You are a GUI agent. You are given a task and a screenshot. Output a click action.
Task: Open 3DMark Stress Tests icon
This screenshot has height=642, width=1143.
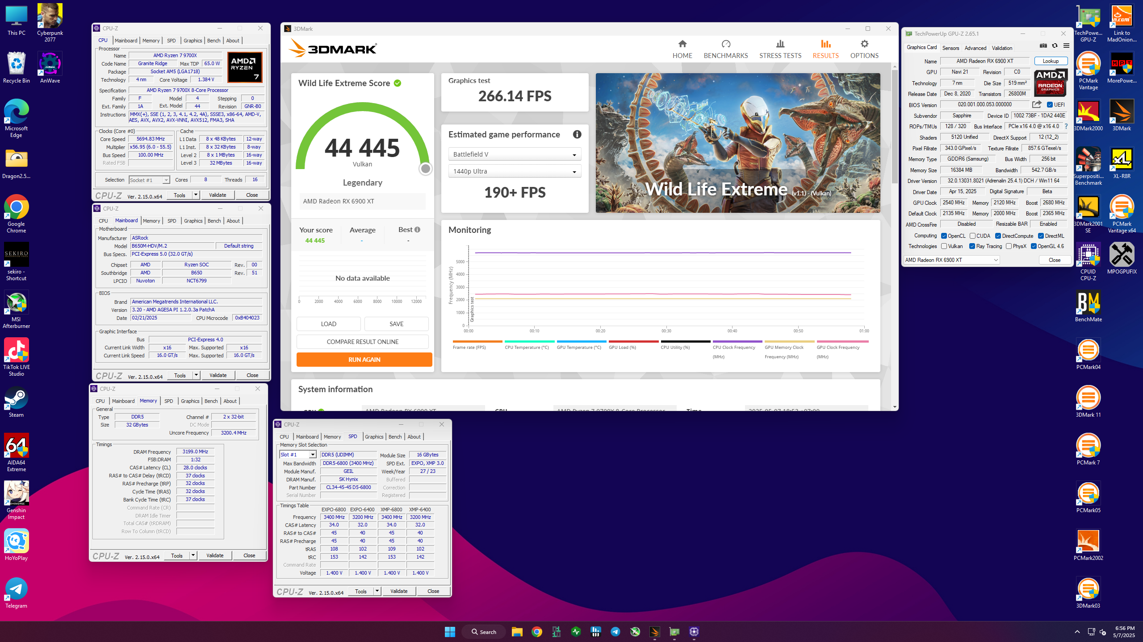pyautogui.click(x=780, y=44)
